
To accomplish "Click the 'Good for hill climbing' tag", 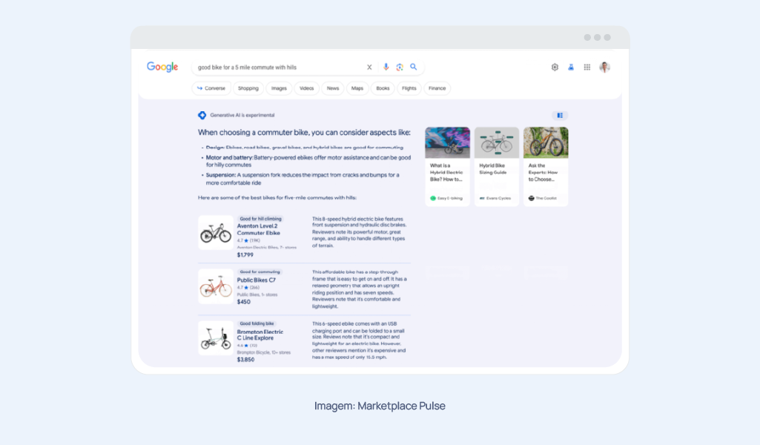I will [x=260, y=219].
